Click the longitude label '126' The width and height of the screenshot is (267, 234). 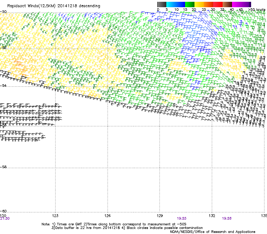[108, 216]
